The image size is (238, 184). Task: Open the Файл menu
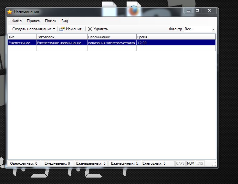pos(17,21)
